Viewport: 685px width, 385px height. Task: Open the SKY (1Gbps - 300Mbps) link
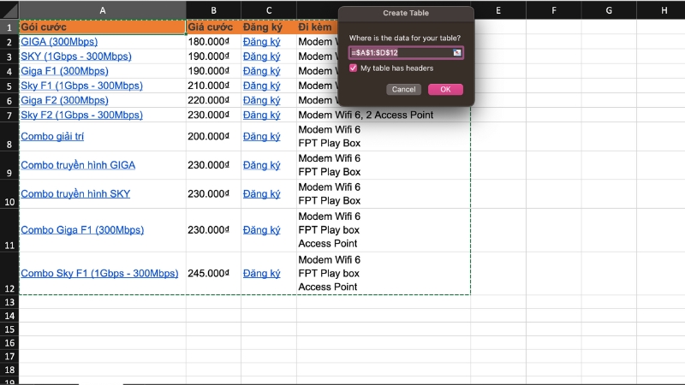click(x=75, y=56)
